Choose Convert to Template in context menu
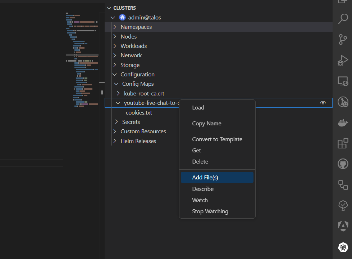Screen dimensions: 352x259 (x=217, y=139)
